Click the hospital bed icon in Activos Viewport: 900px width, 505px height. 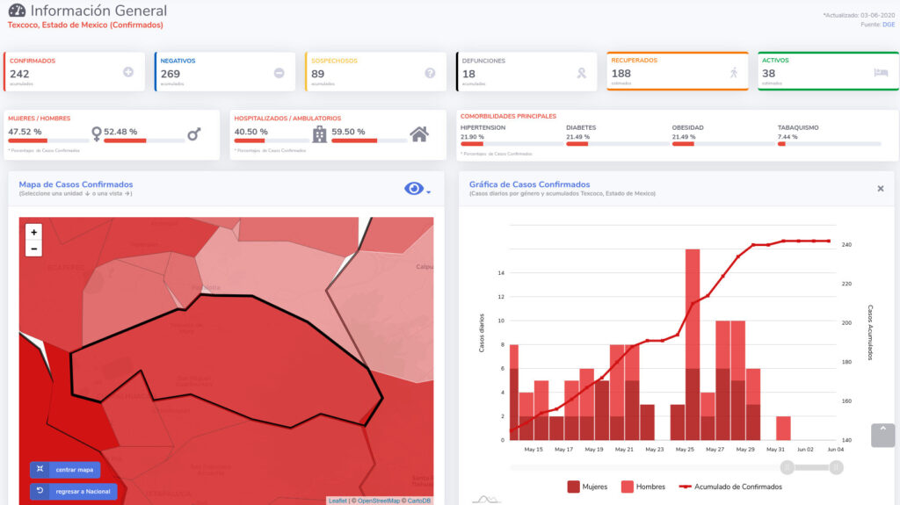tap(882, 73)
